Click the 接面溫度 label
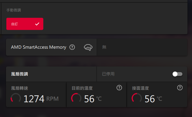Viewport: 192px width, 117px height. tap(141, 88)
